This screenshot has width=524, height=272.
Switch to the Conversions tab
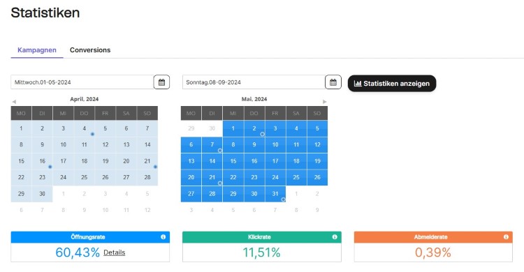tap(90, 50)
